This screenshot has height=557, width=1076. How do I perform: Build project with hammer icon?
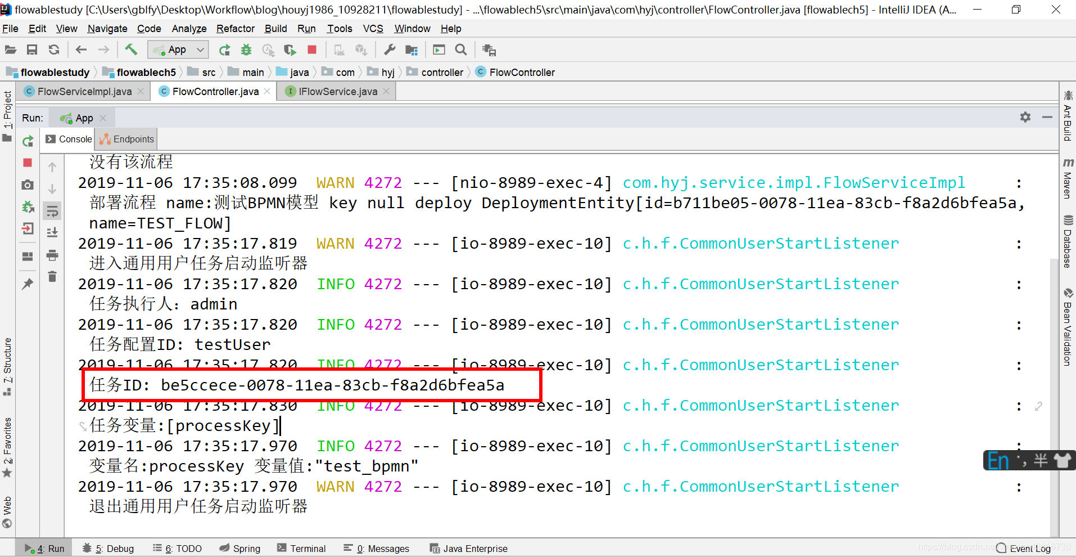[131, 50]
